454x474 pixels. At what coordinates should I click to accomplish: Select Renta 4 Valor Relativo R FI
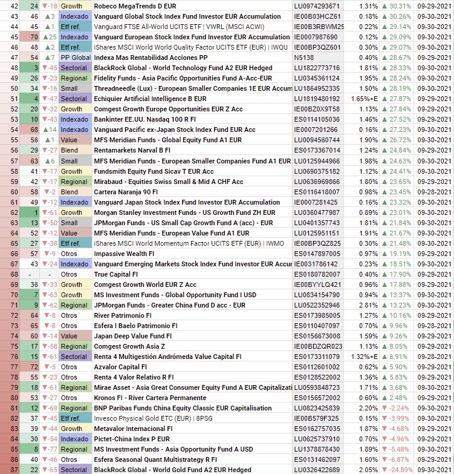134,377
